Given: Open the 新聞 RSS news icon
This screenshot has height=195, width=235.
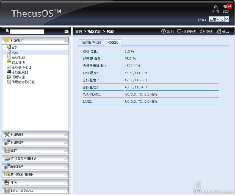Looking at the screenshot, I should click(x=215, y=7).
